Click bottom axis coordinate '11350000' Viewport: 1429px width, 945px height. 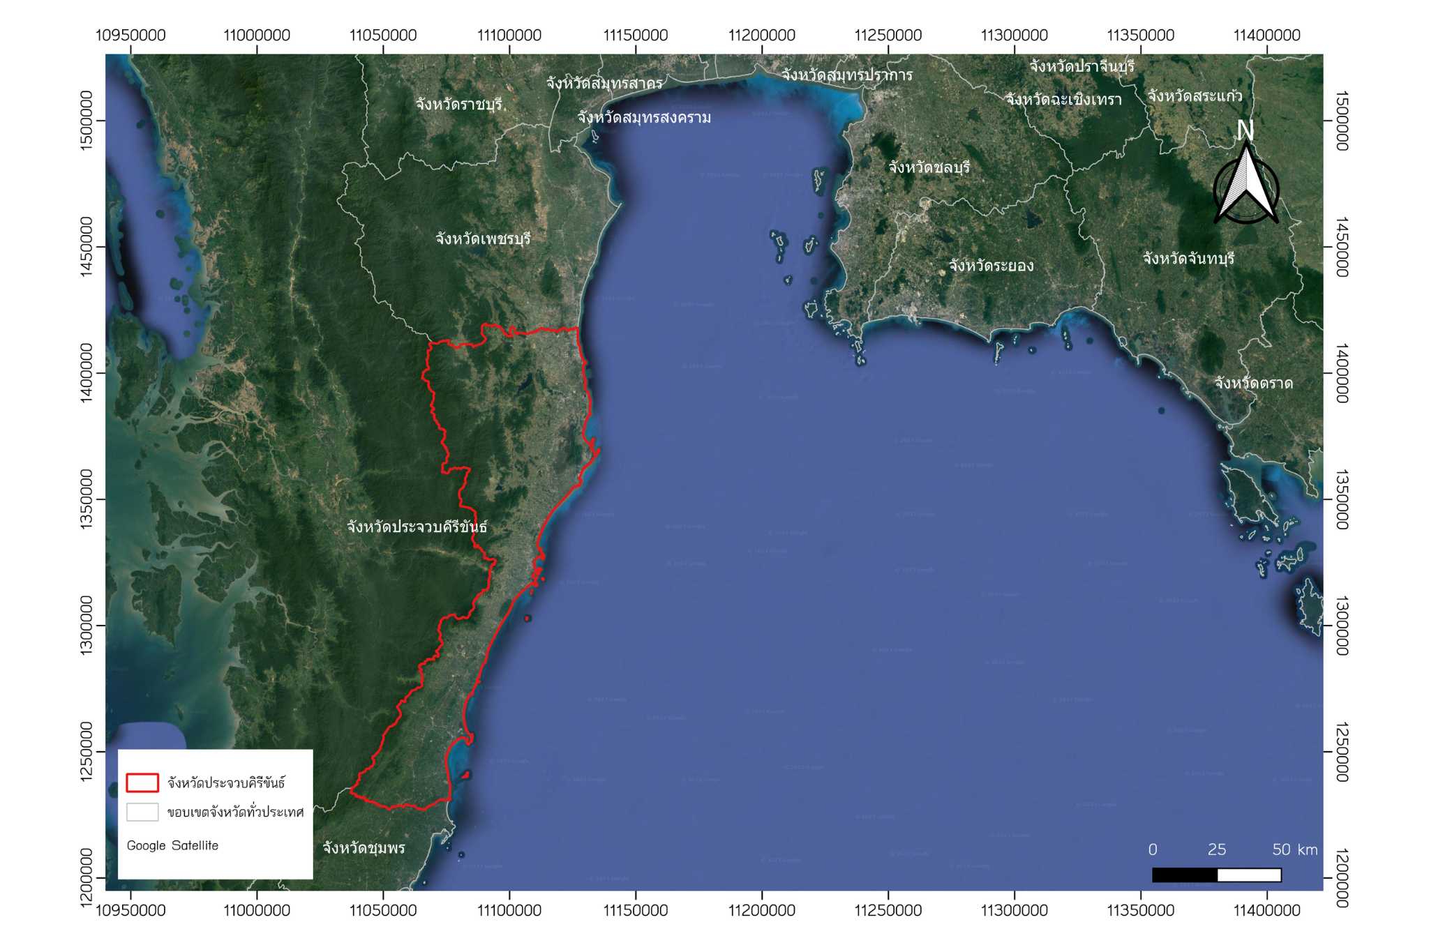coord(1141,910)
